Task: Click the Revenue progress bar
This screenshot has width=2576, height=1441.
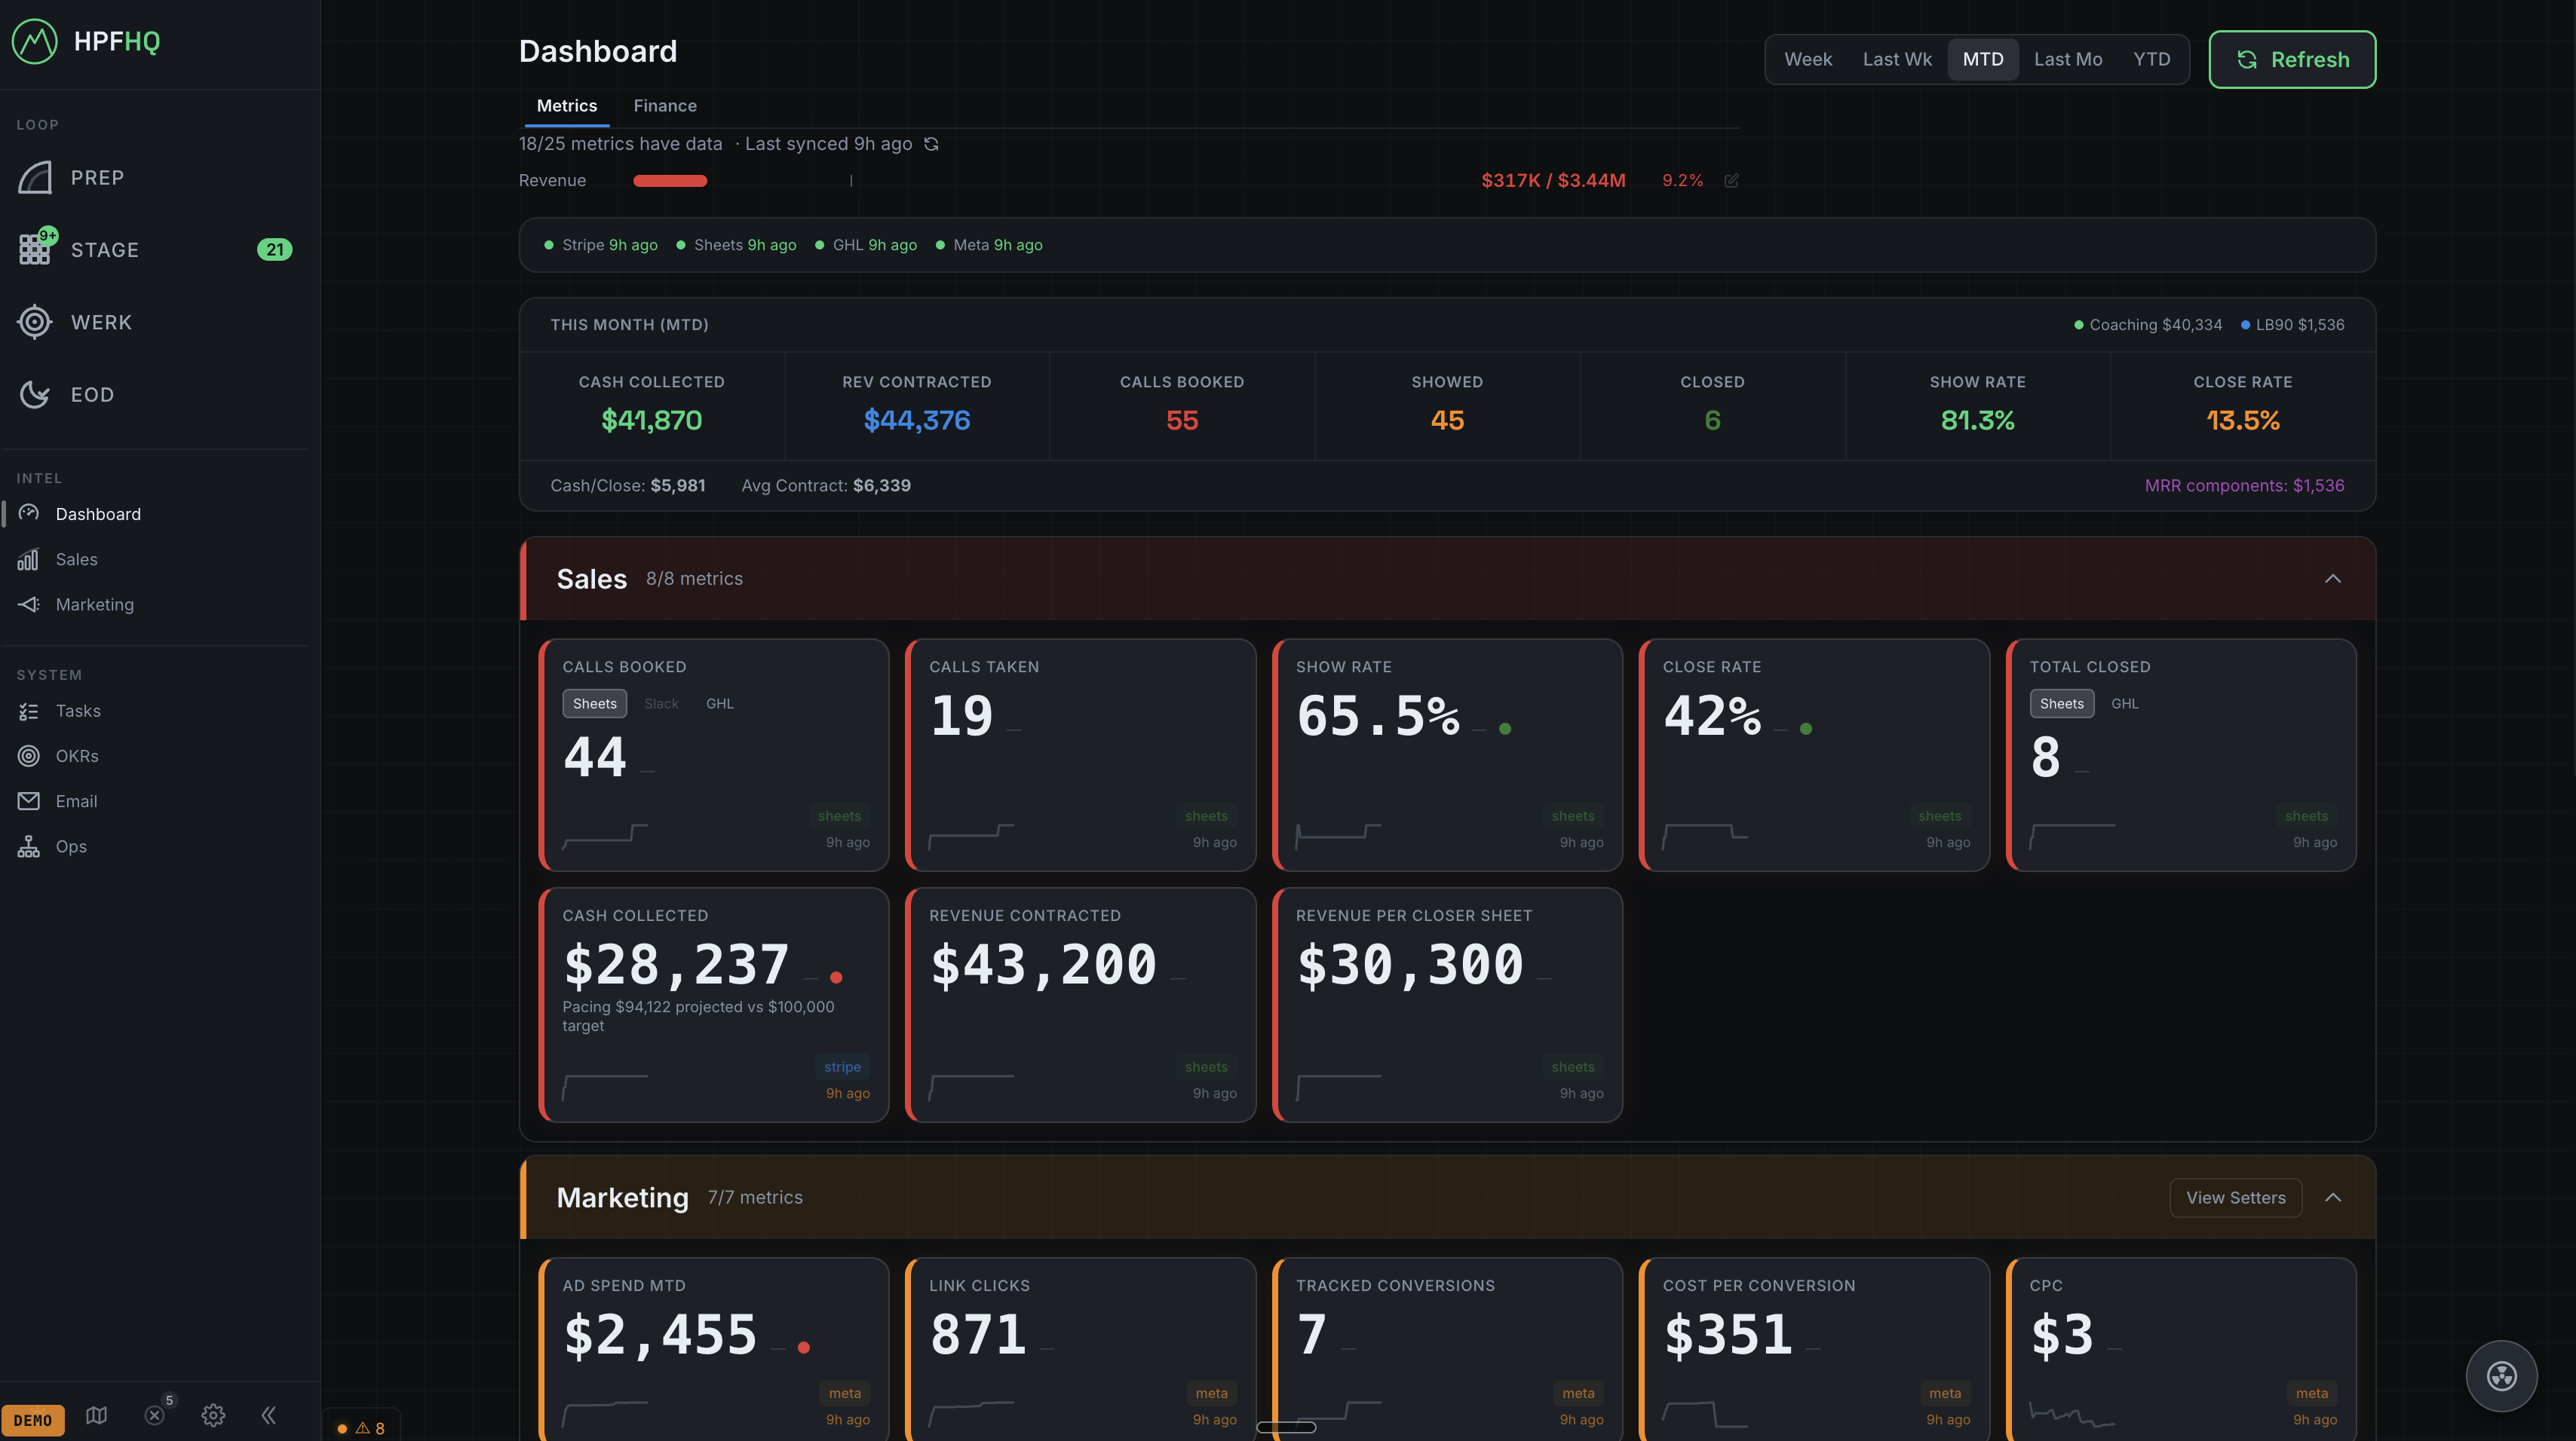Action: [670, 181]
